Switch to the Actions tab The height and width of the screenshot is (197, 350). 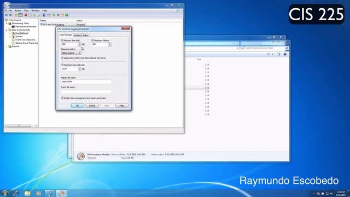pos(77,35)
